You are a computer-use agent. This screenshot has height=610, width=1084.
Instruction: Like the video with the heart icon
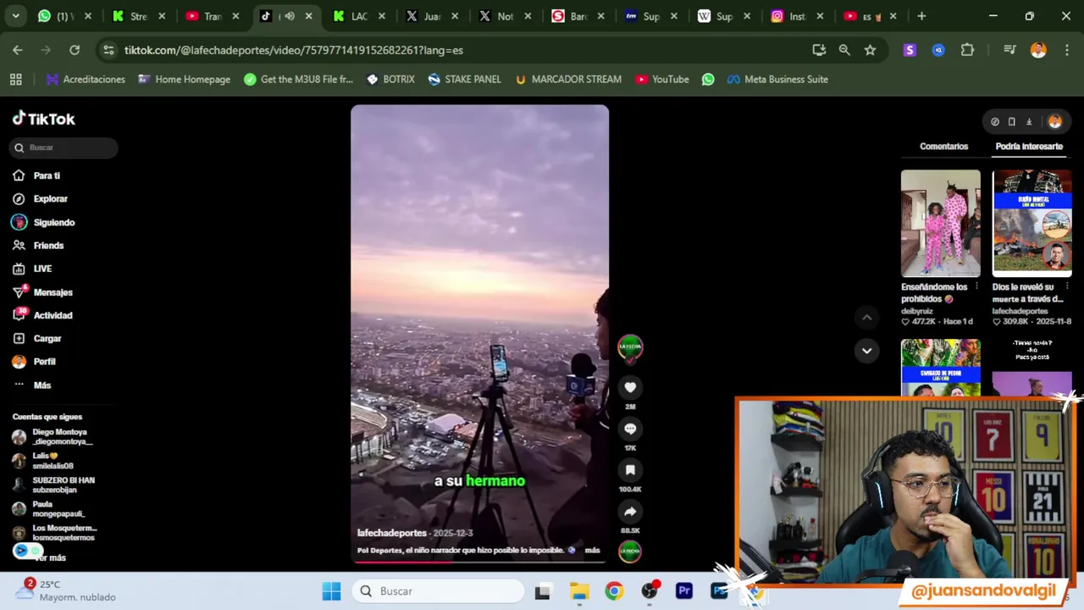point(630,387)
